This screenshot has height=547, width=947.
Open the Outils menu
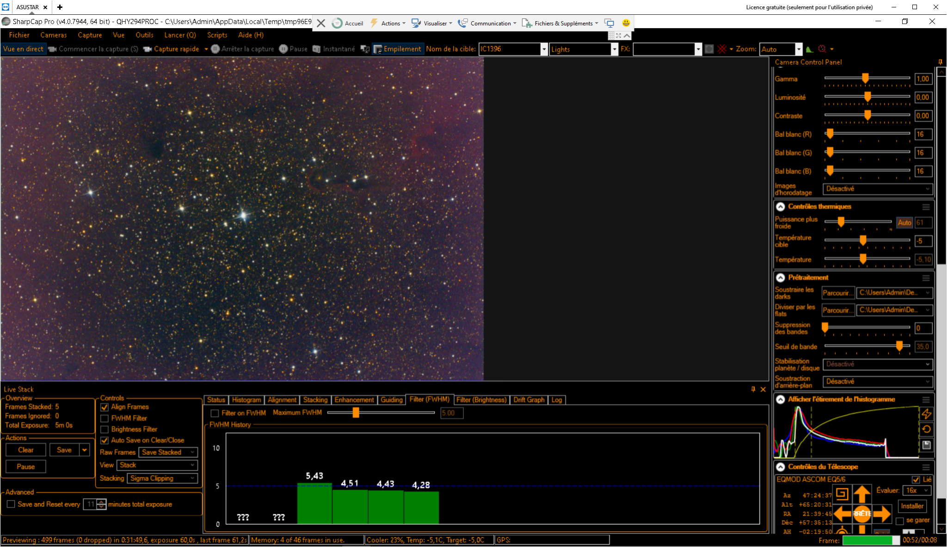pyautogui.click(x=144, y=35)
